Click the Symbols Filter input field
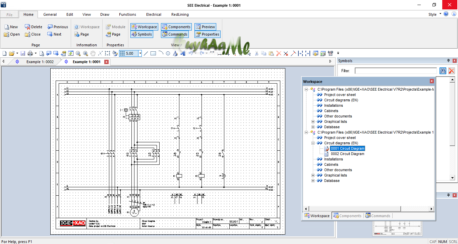This screenshot has height=244, width=458. [x=396, y=71]
